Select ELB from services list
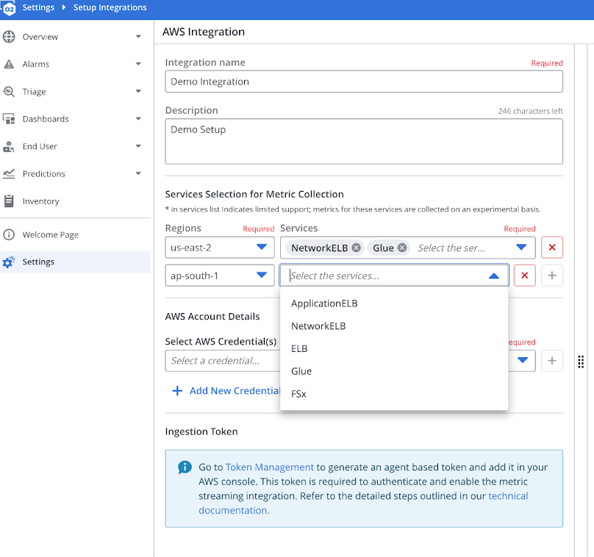Viewport: 594px width, 557px height. tap(394, 349)
